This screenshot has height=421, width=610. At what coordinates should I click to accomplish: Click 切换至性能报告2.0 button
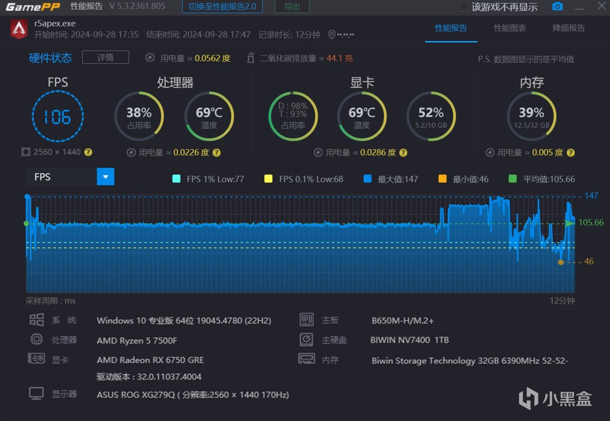(222, 7)
